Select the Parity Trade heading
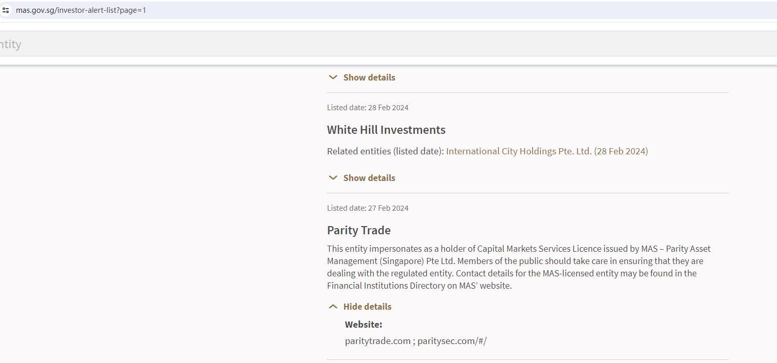Image resolution: width=777 pixels, height=363 pixels. (x=359, y=230)
